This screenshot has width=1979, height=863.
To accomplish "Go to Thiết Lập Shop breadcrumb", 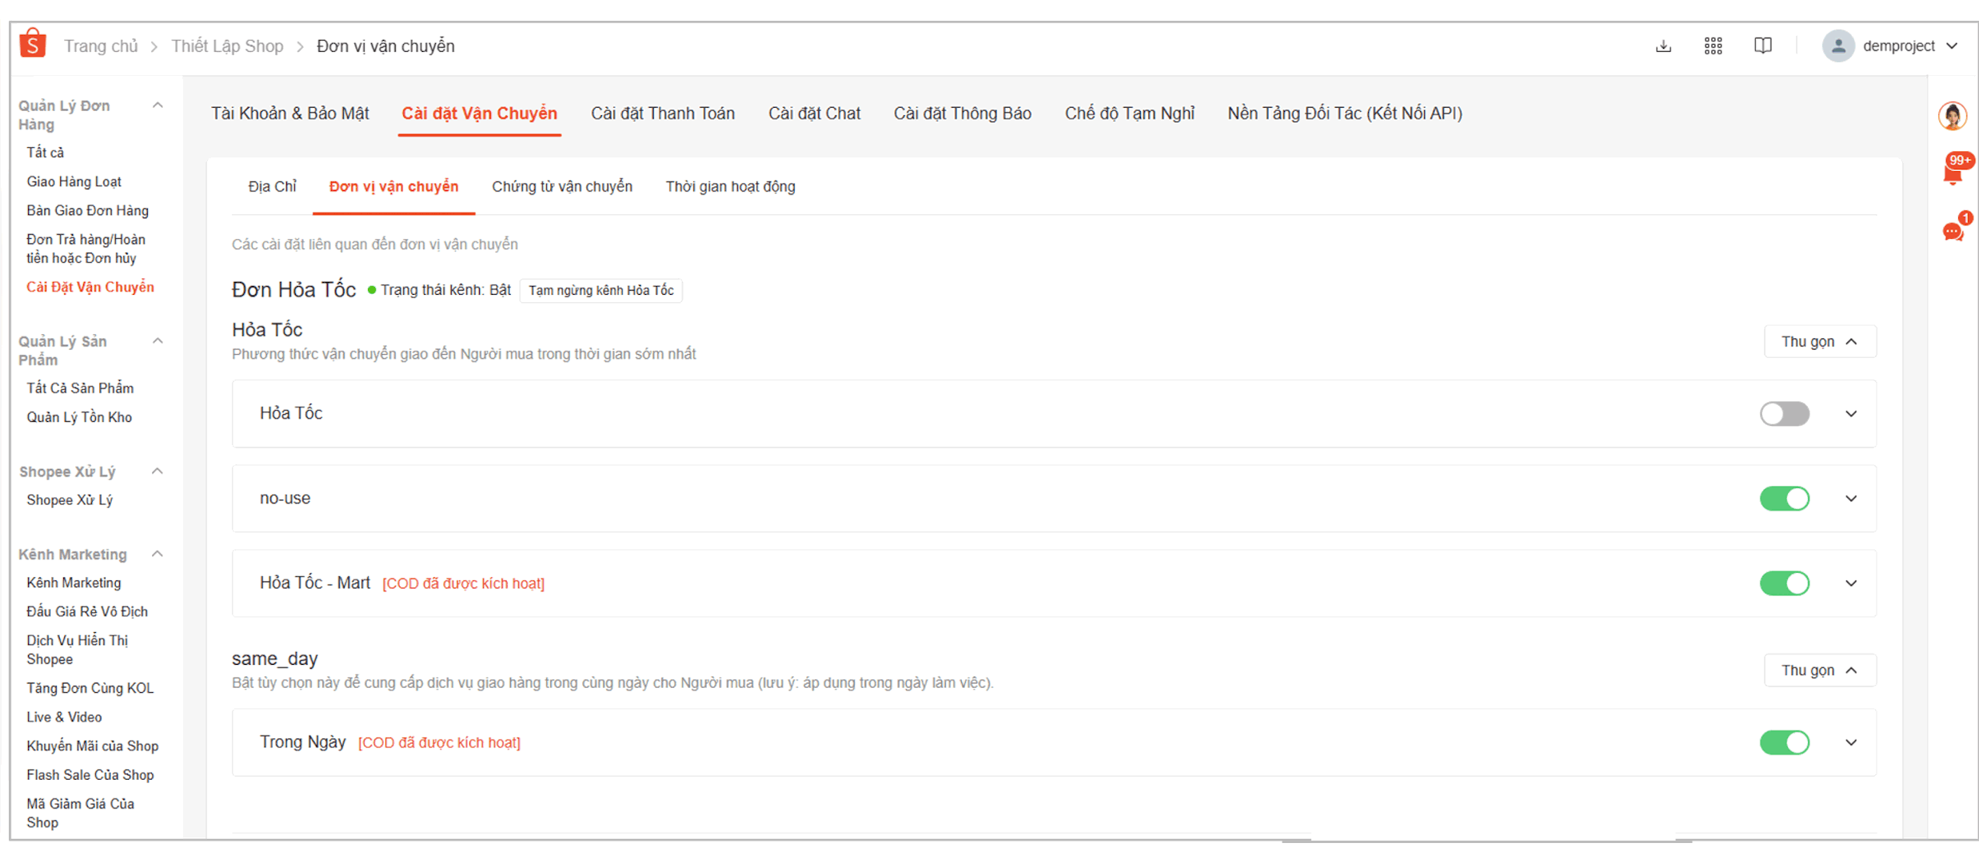I will coord(227,46).
